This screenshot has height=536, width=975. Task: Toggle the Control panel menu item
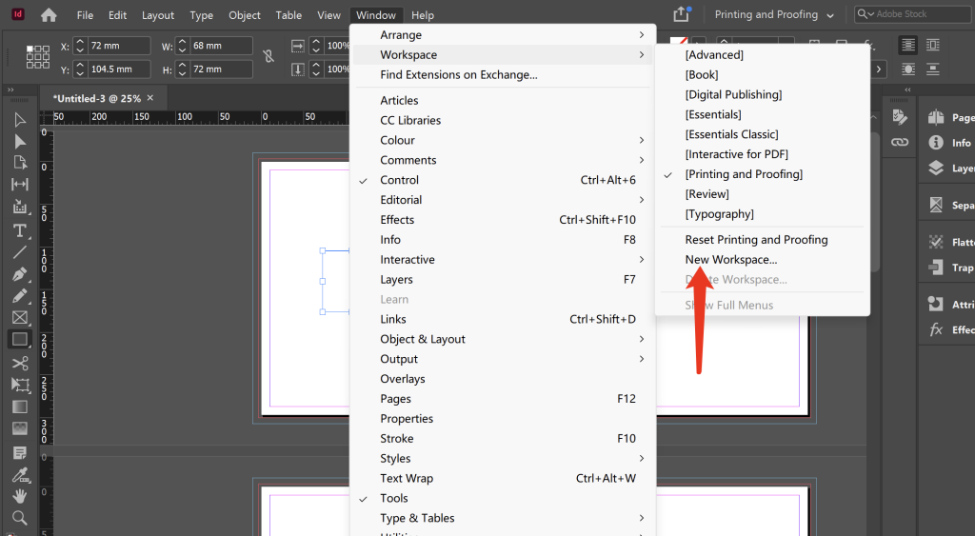coord(399,180)
